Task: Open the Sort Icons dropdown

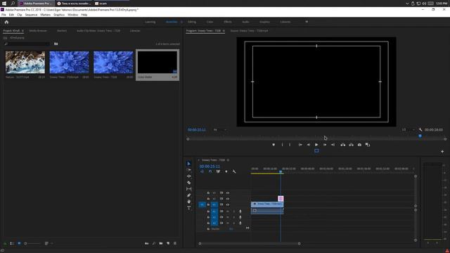Action: pyautogui.click(x=48, y=244)
